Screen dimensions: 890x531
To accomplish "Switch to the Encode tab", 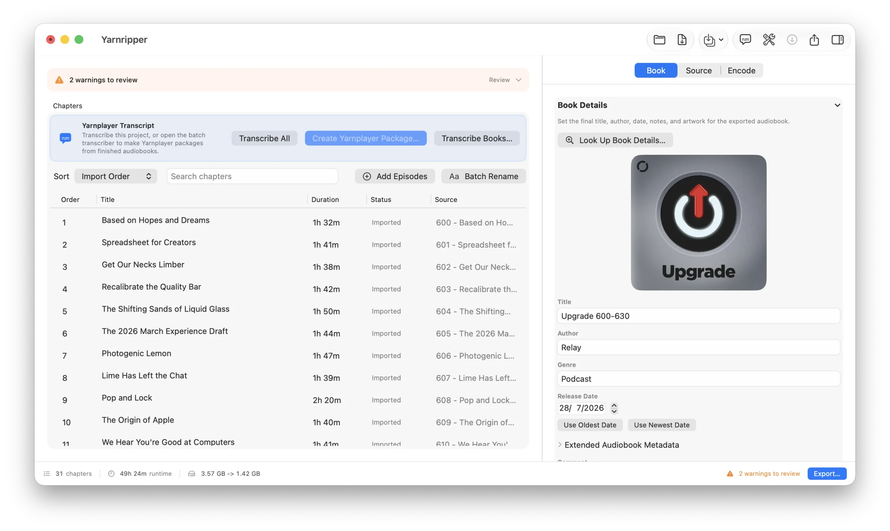I will click(741, 70).
